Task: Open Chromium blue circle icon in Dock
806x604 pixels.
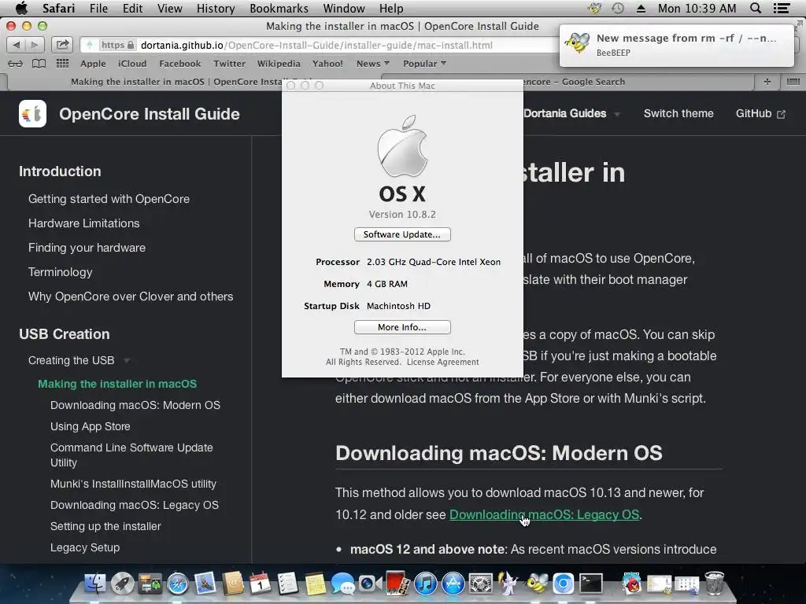Action: click(x=564, y=584)
